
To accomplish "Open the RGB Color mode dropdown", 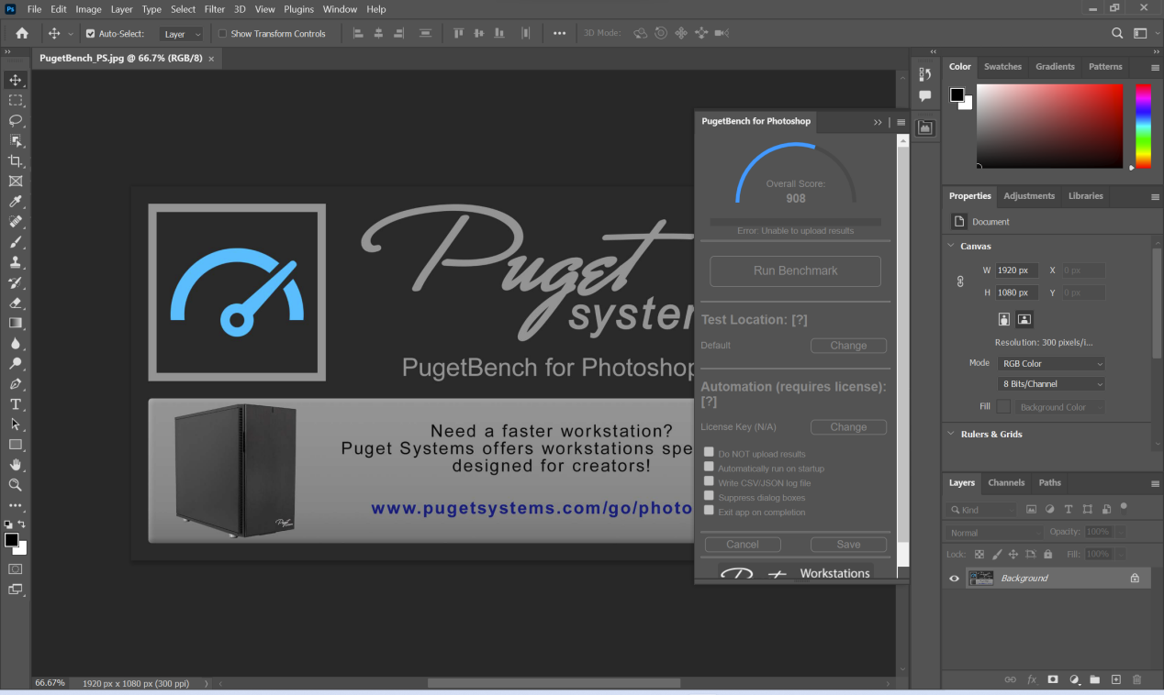I will pos(1051,364).
